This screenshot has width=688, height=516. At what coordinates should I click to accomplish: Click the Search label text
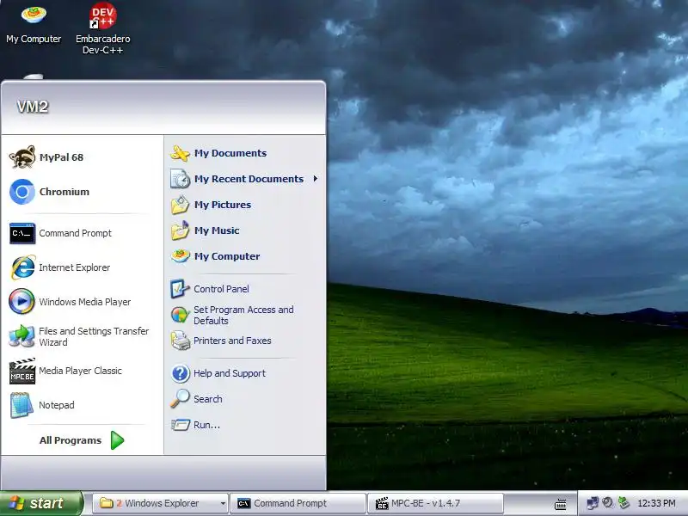tap(208, 399)
